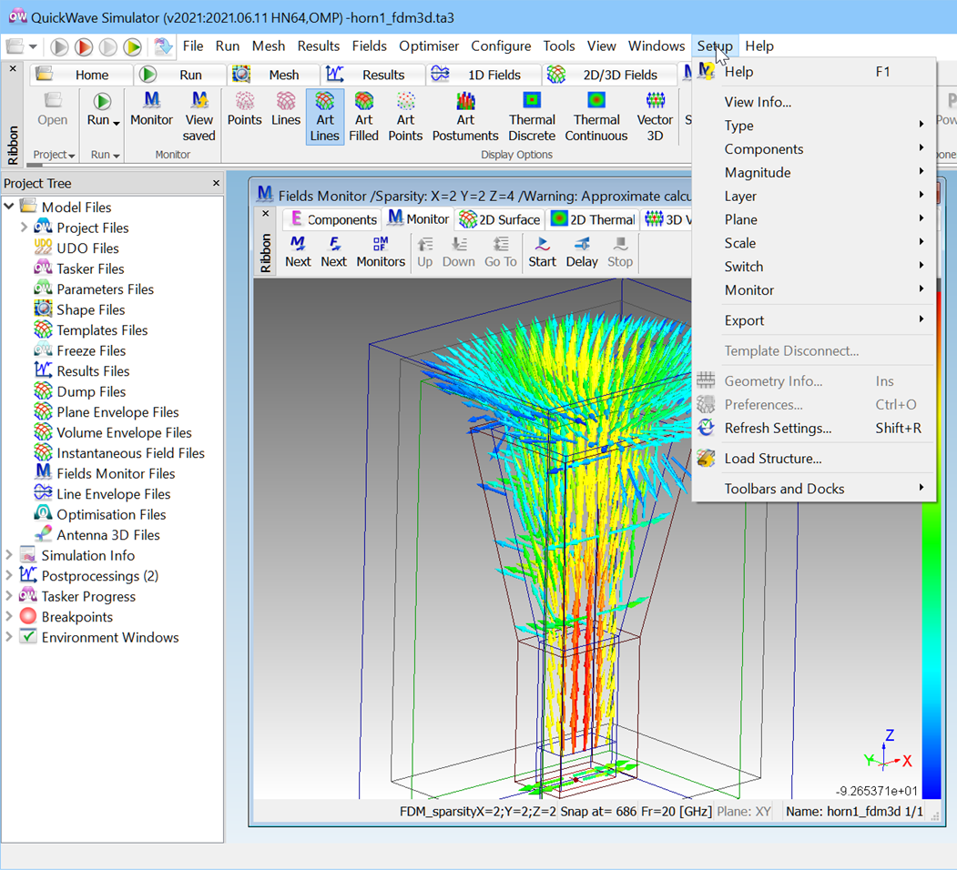Click the reload arrows quick-access icon
The height and width of the screenshot is (870, 957).
click(x=163, y=47)
